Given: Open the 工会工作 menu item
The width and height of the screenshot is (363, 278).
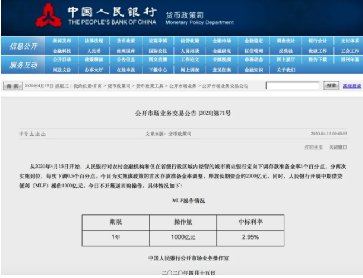Looking at the screenshot, I should coord(350,51).
